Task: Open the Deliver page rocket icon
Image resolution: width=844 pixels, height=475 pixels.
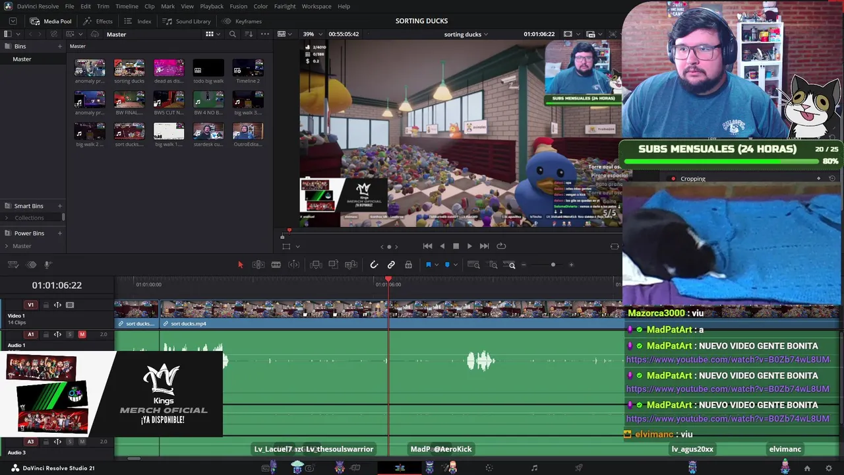Action: pyautogui.click(x=579, y=468)
